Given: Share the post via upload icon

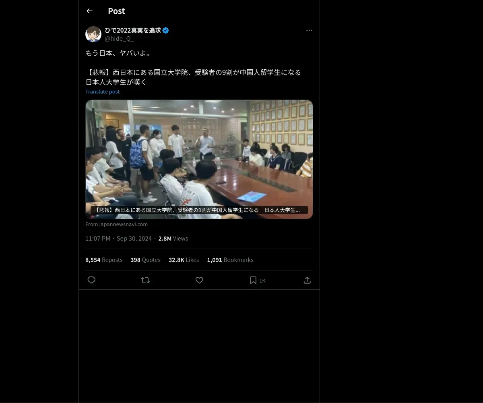Looking at the screenshot, I should click(x=307, y=280).
